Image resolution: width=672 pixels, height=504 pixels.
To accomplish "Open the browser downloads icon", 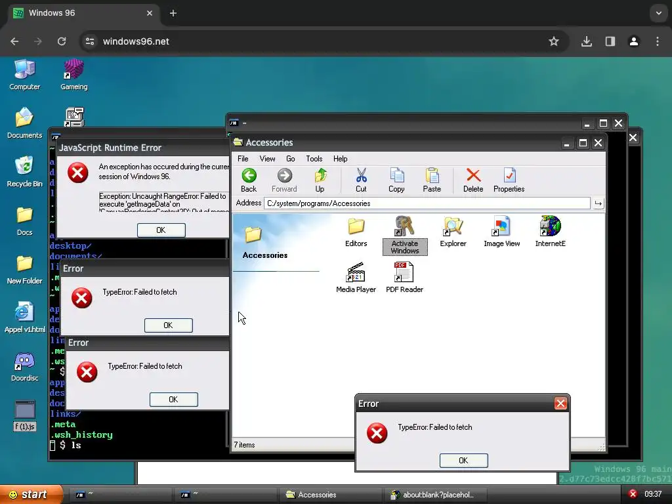I will point(586,41).
